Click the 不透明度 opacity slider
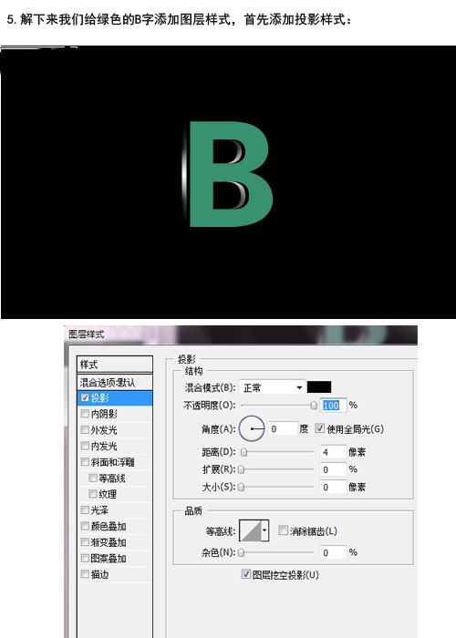Image resolution: width=456 pixels, height=638 pixels. pyautogui.click(x=277, y=406)
